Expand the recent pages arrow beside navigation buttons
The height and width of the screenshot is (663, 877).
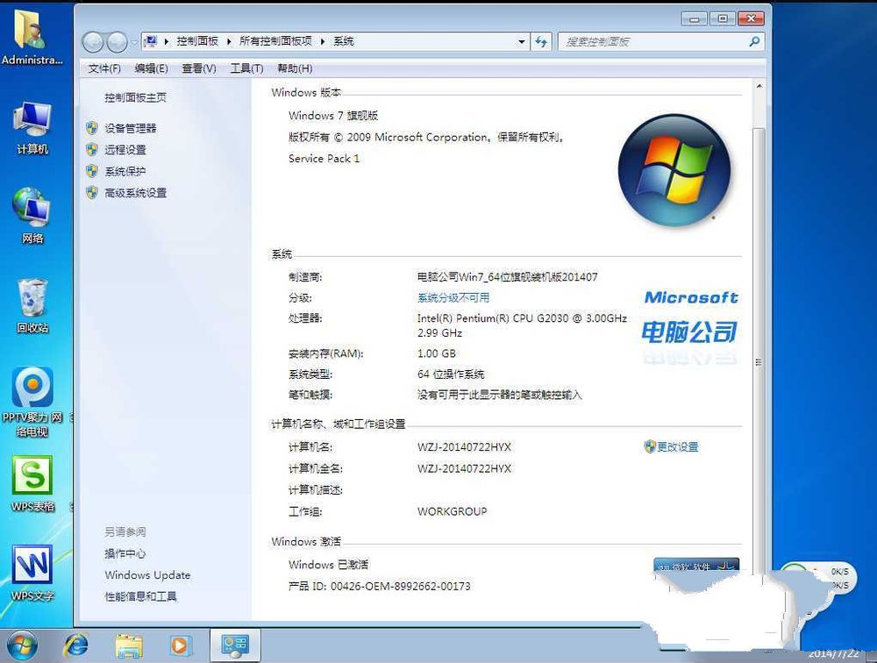134,41
